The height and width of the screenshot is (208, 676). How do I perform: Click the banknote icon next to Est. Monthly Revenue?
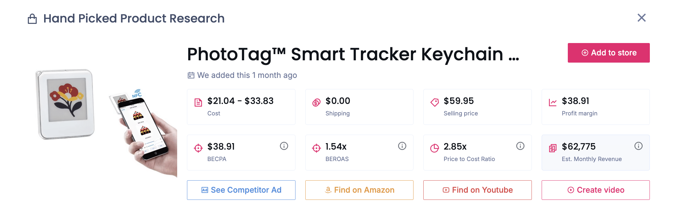click(x=552, y=147)
